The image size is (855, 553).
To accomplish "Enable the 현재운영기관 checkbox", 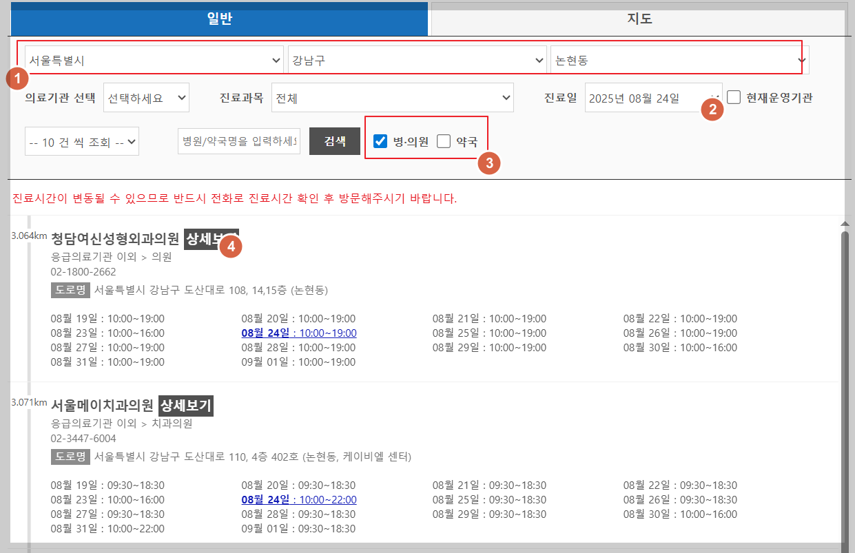I will tap(734, 97).
